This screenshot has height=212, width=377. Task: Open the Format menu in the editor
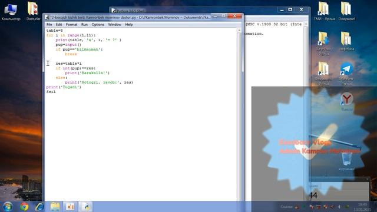[72, 25]
